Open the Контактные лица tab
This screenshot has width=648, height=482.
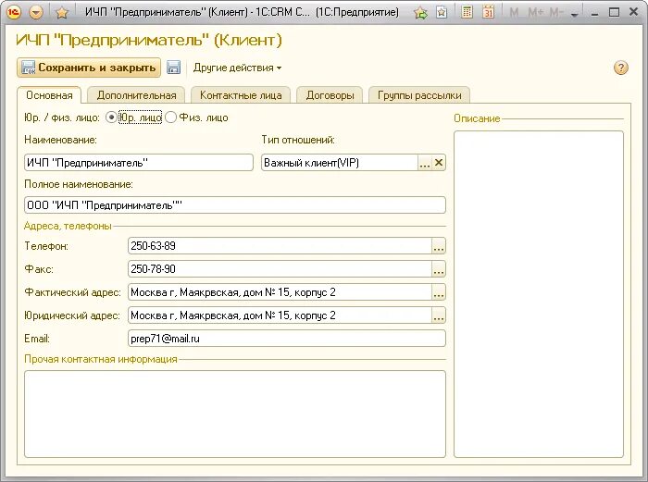[x=241, y=95]
